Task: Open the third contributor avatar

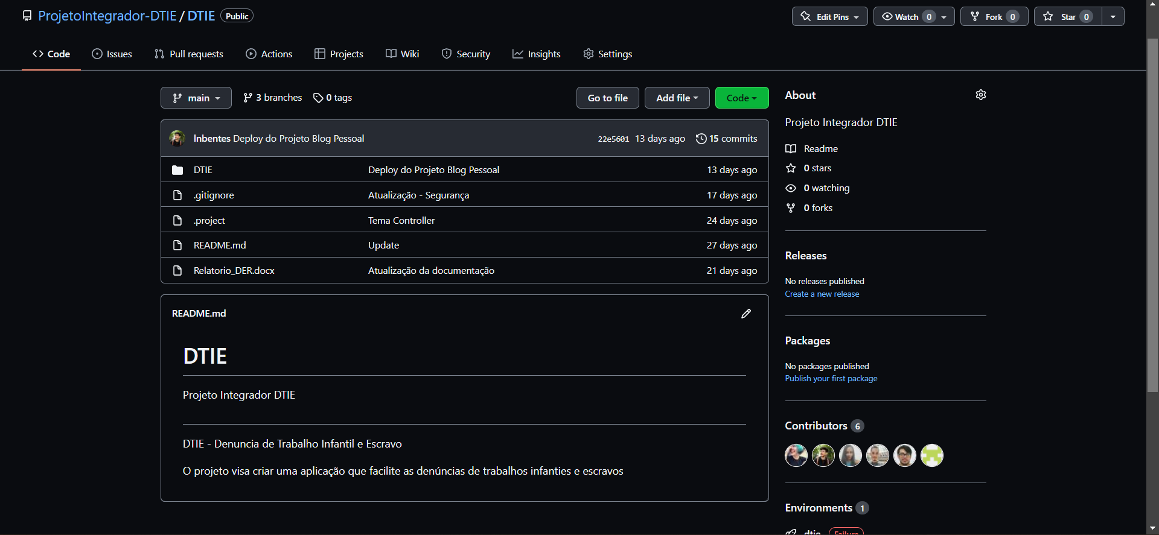Action: pos(851,455)
